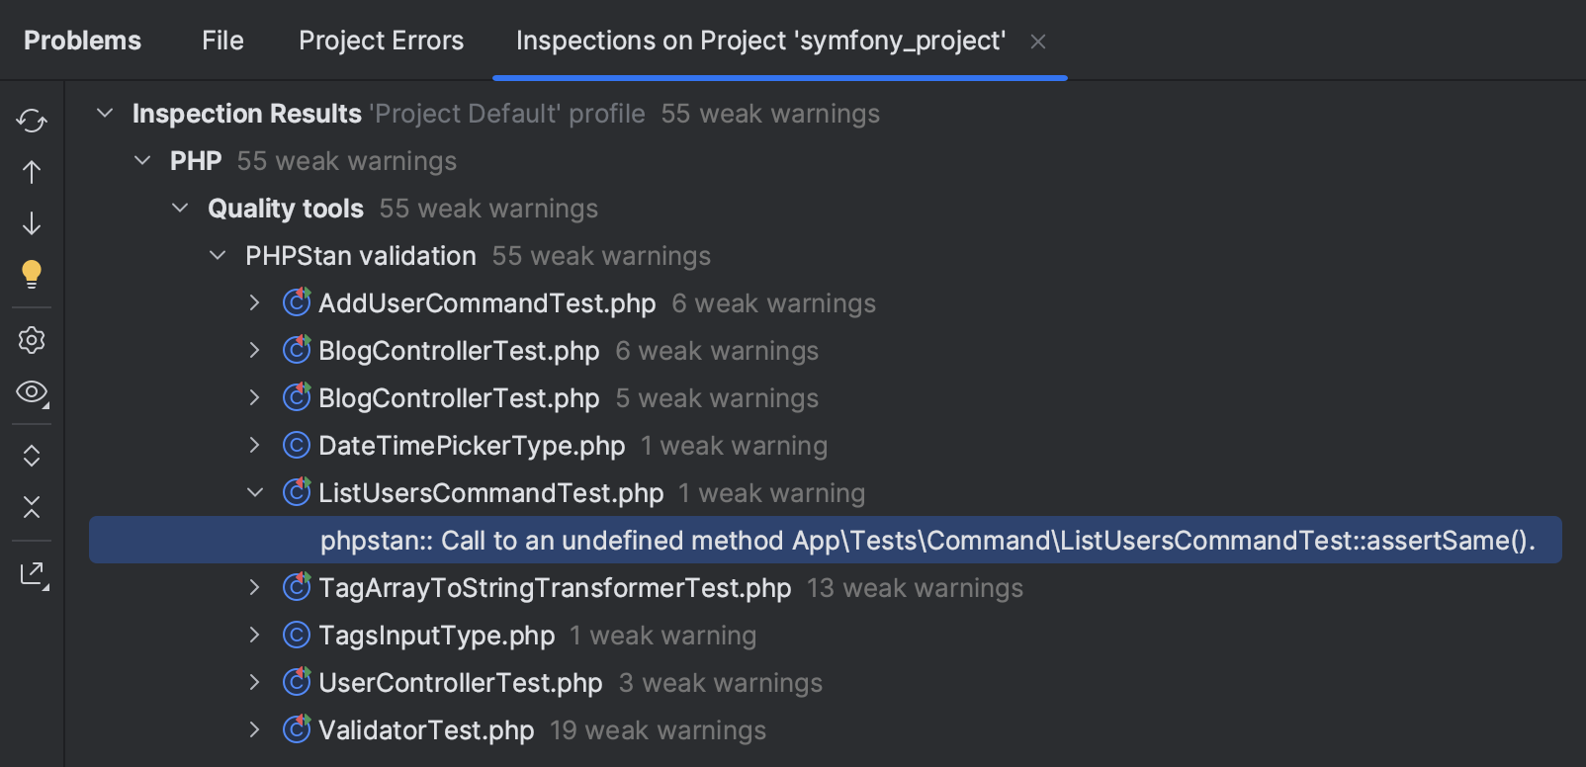The image size is (1586, 767).
Task: Expand TagArrayToStringTransformerTest.php warnings
Action: click(x=255, y=588)
